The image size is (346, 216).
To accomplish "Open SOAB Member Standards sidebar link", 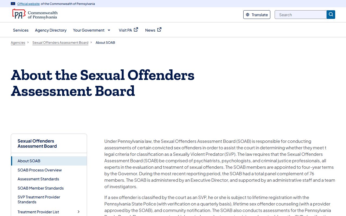I will [41, 188].
